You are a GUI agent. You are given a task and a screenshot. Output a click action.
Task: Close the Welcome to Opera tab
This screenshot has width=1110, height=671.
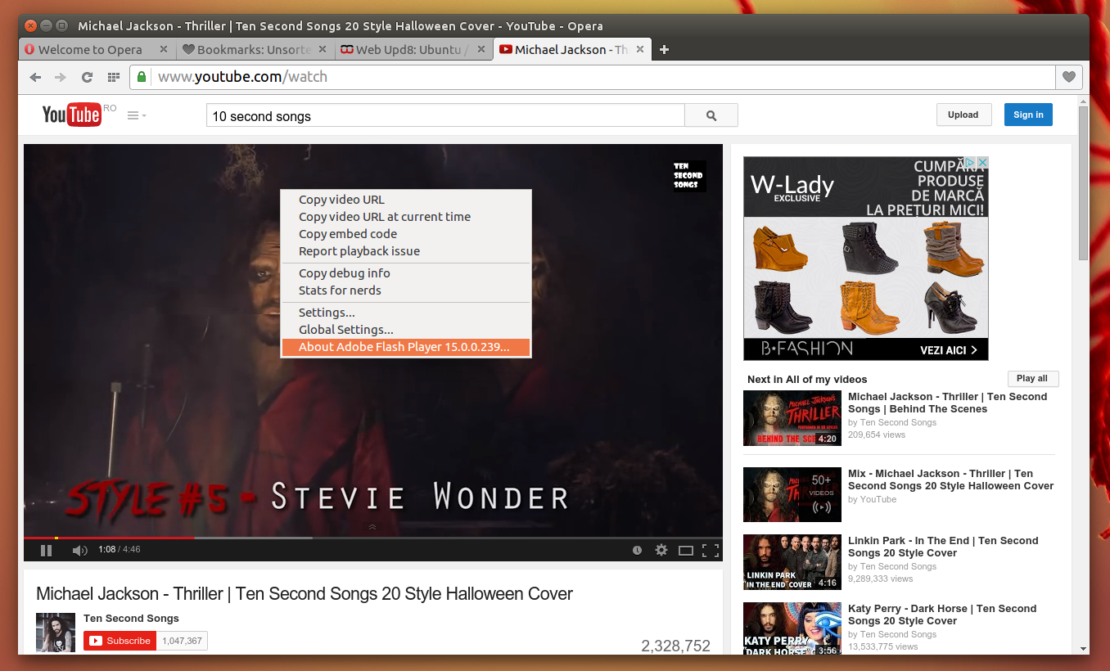tap(164, 49)
